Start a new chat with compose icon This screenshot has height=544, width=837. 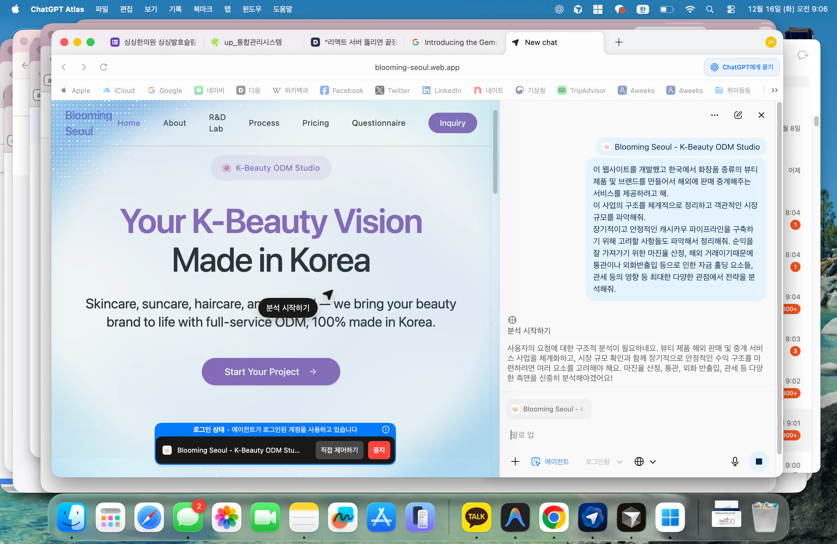738,115
